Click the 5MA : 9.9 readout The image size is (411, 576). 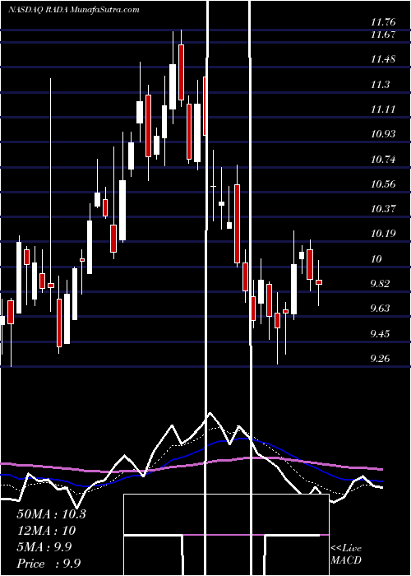coord(46,546)
